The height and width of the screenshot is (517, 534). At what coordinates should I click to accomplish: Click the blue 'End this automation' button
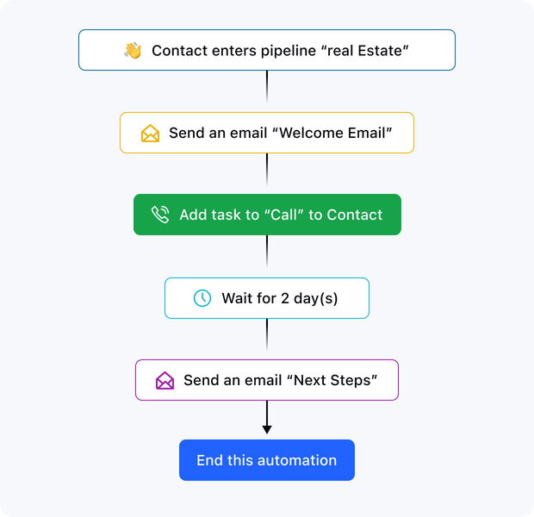tap(267, 460)
